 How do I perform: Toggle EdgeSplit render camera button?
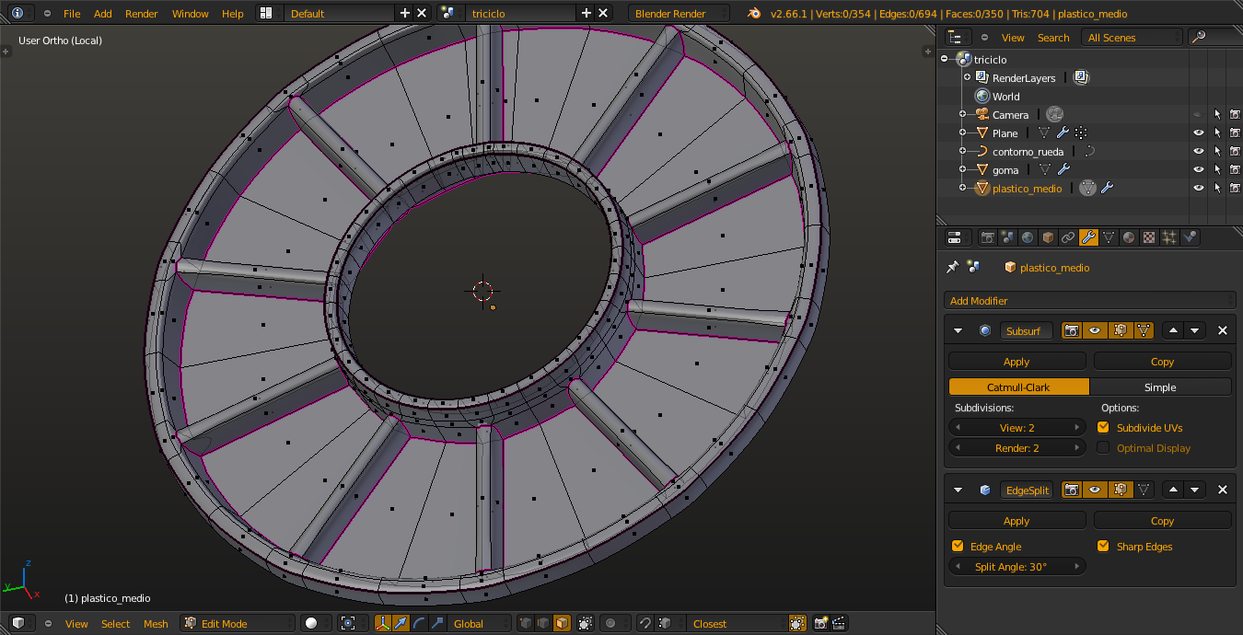tap(1072, 490)
